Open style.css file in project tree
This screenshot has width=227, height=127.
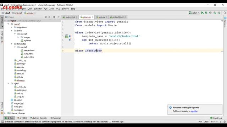click(x=26, y=41)
